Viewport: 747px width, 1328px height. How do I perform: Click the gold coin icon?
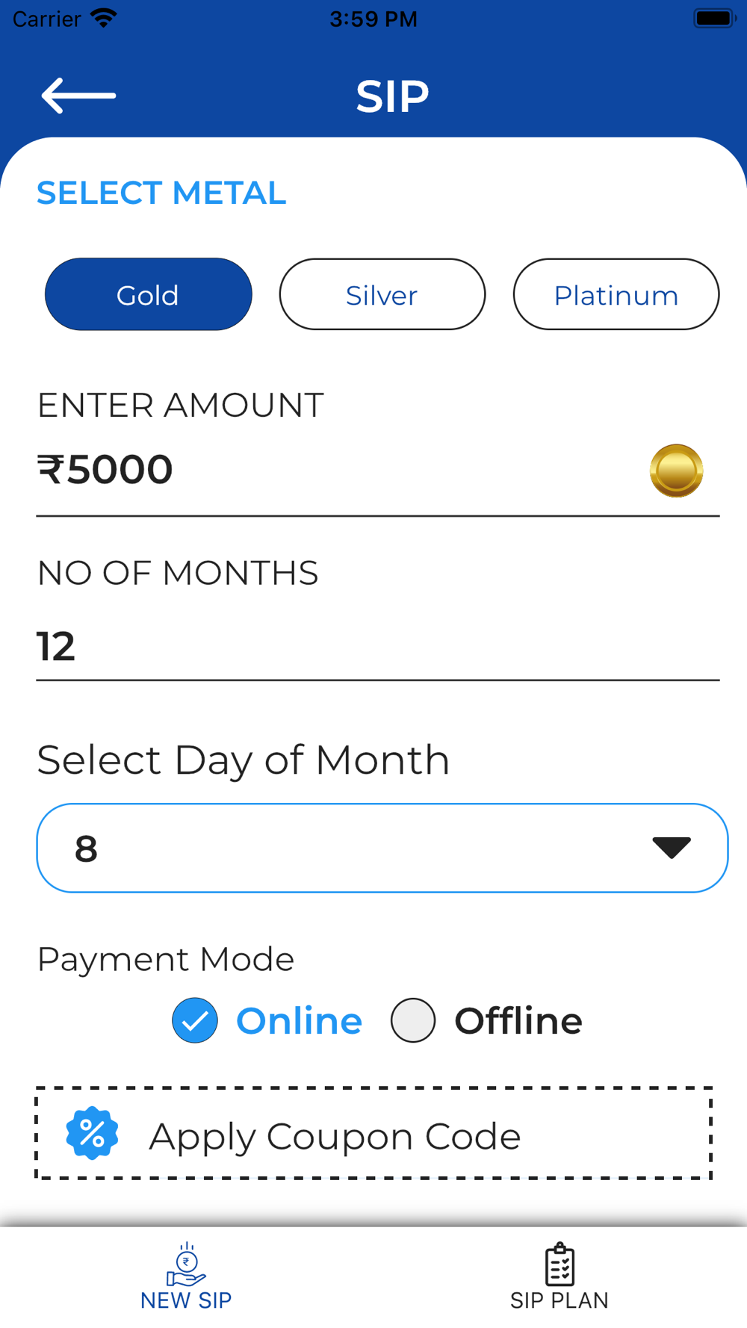coord(676,471)
